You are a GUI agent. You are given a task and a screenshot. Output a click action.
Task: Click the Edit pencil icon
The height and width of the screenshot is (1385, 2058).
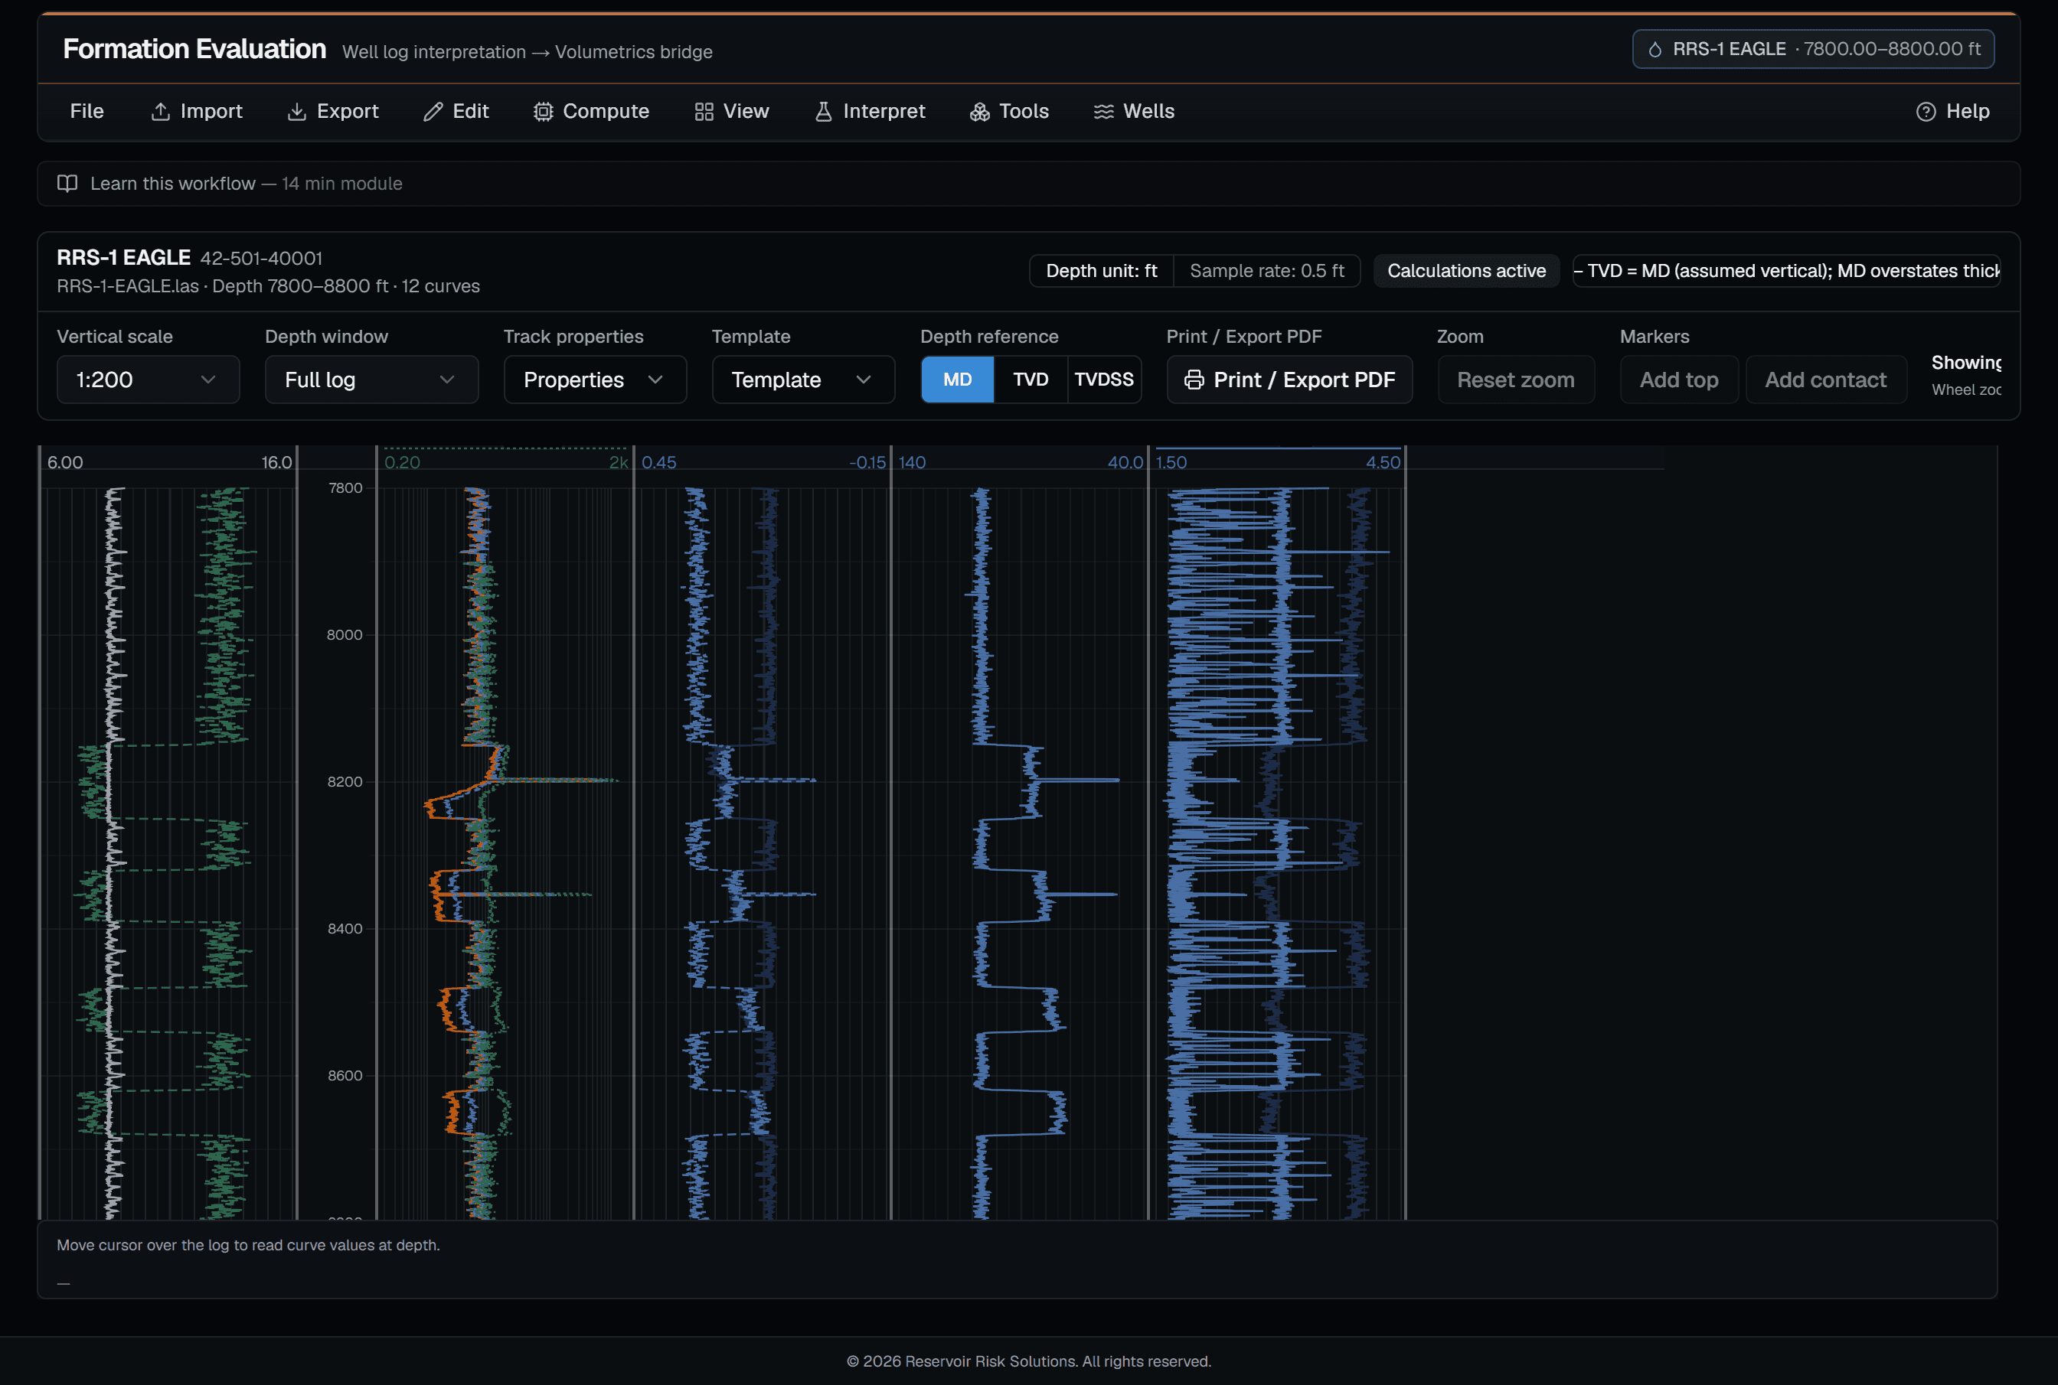[433, 111]
